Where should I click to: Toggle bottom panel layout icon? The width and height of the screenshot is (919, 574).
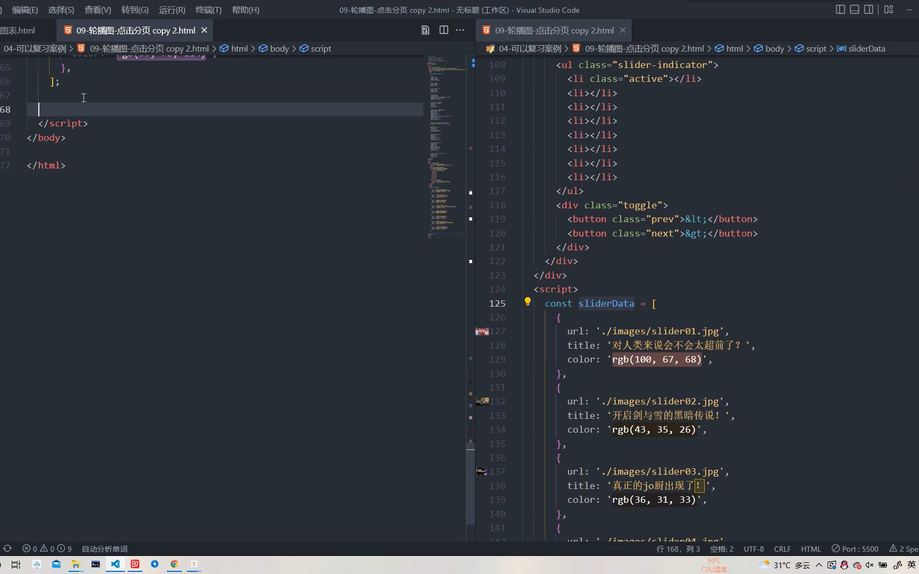tap(854, 10)
